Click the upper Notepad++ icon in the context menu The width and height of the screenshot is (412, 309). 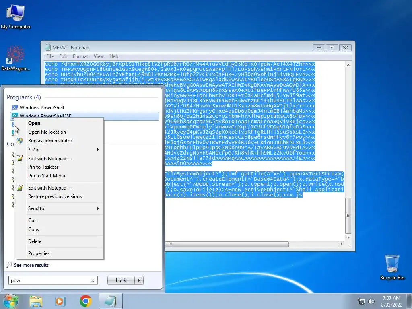pyautogui.click(x=20, y=158)
